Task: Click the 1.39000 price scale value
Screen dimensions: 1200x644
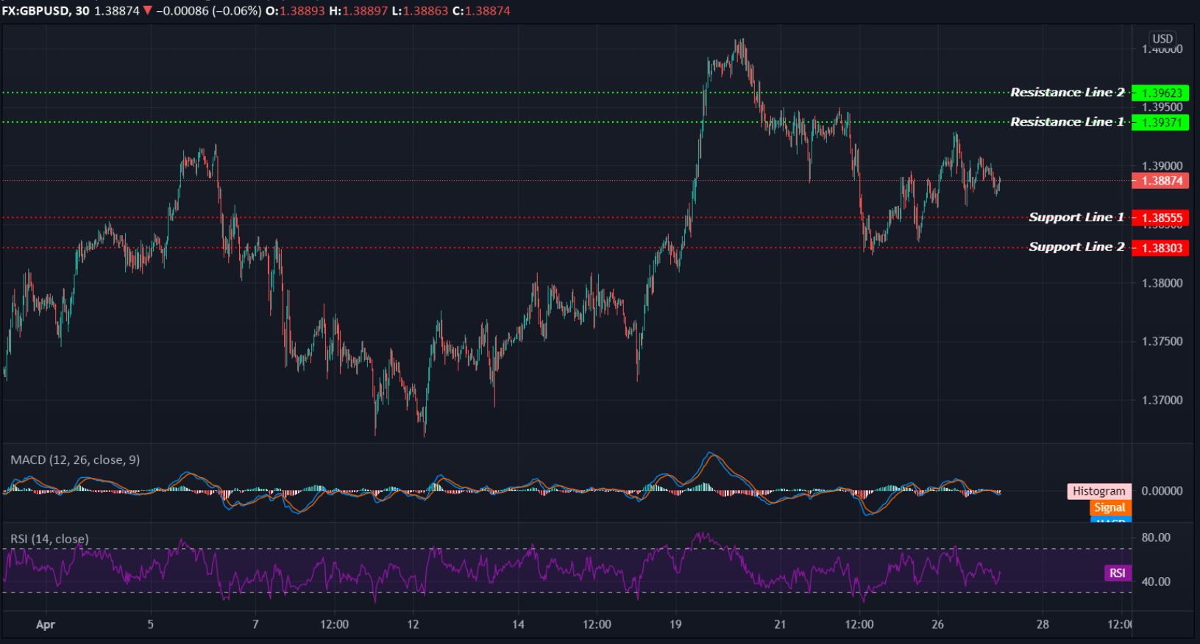Action: tap(1162, 166)
